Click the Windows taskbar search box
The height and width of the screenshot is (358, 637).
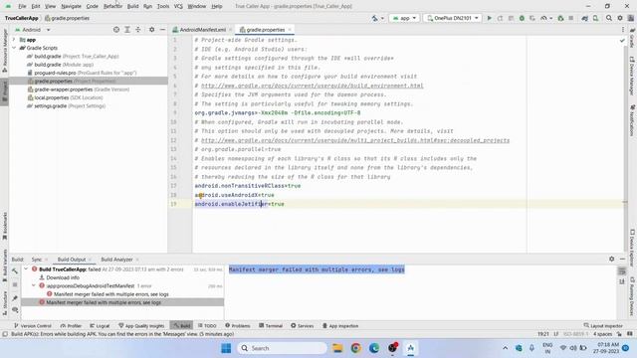pos(282,348)
